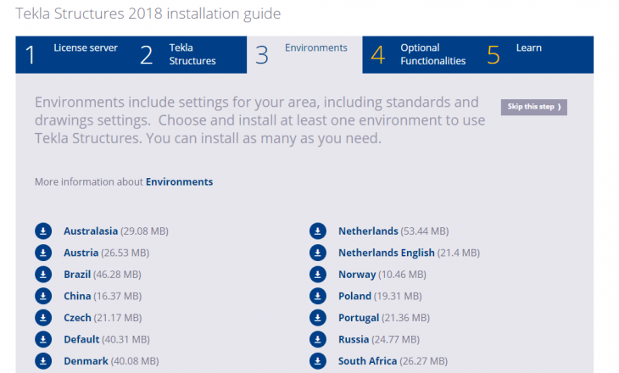
Task: Click the download icon beside Russia
Action: pyautogui.click(x=318, y=339)
